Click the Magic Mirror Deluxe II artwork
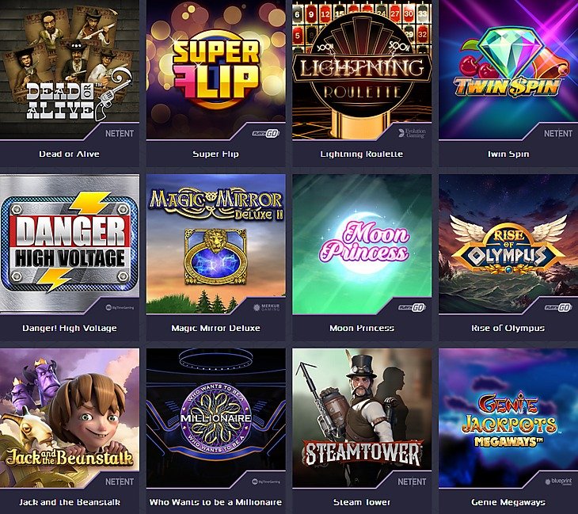The height and width of the screenshot is (514, 578). tap(215, 244)
